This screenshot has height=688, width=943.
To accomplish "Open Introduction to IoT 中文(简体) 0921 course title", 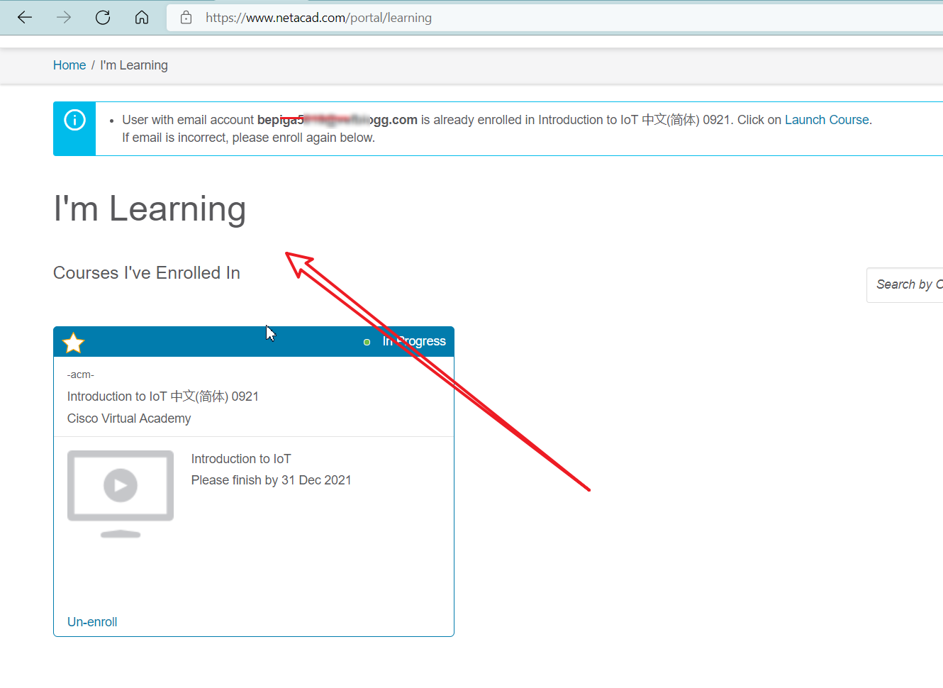I will tap(163, 396).
